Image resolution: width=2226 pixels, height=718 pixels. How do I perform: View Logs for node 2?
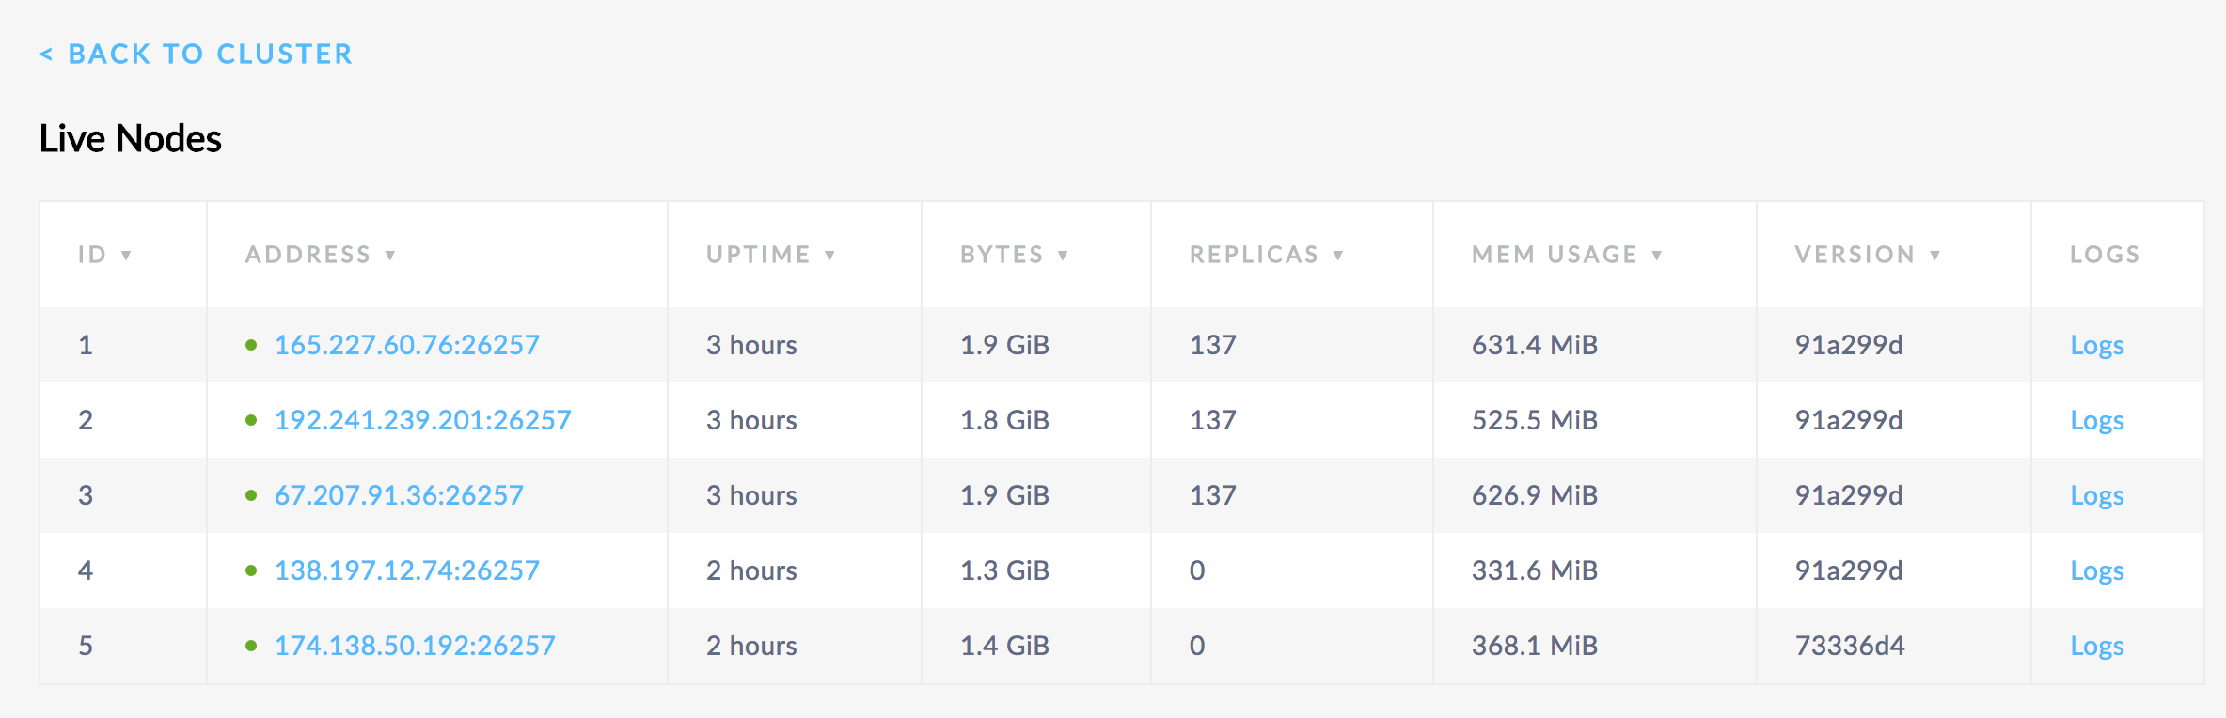pyautogui.click(x=2096, y=420)
